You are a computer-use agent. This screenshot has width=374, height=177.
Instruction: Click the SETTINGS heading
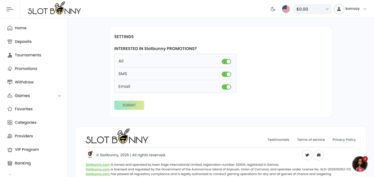point(124,37)
